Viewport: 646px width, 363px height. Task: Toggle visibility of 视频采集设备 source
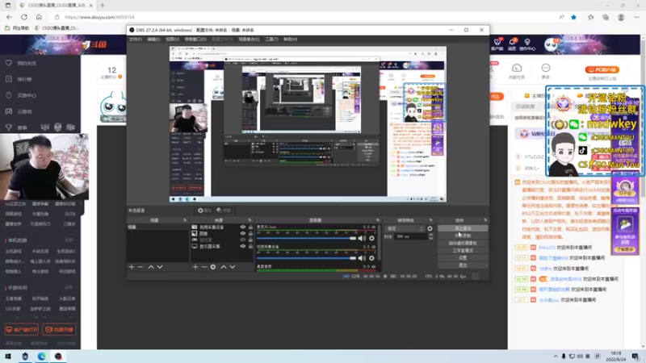(243, 227)
